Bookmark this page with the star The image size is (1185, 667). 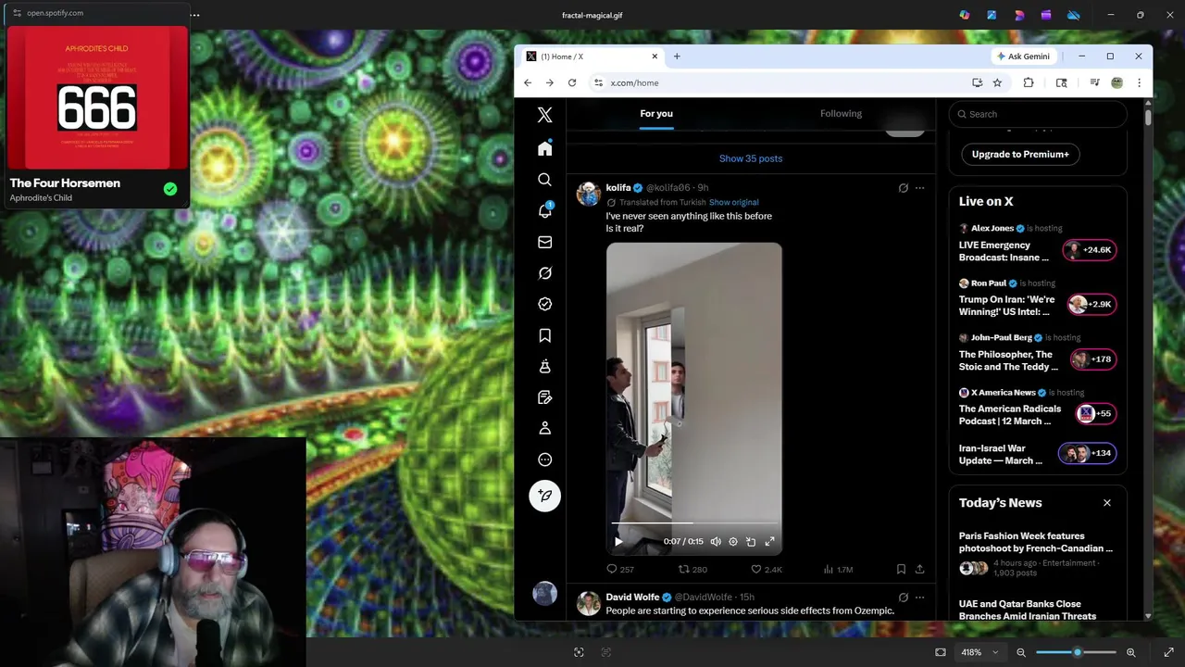[997, 82]
